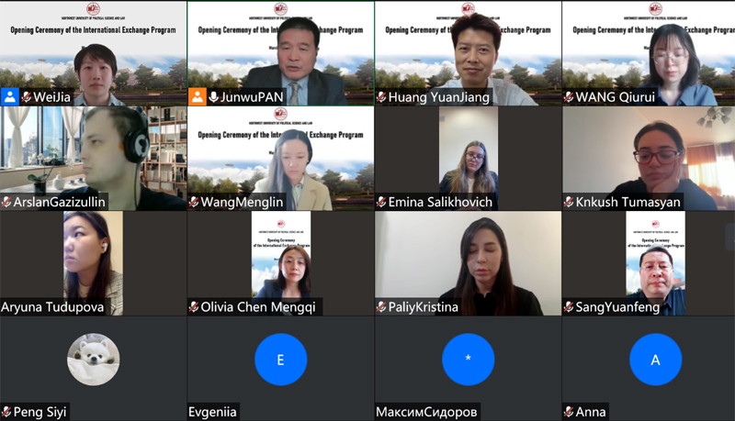Select Evgeniia's blue E avatar
This screenshot has width=735, height=421.
coord(281,360)
